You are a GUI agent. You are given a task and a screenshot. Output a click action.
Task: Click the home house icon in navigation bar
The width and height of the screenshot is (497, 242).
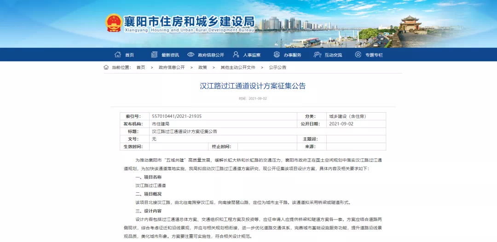[x=118, y=54]
